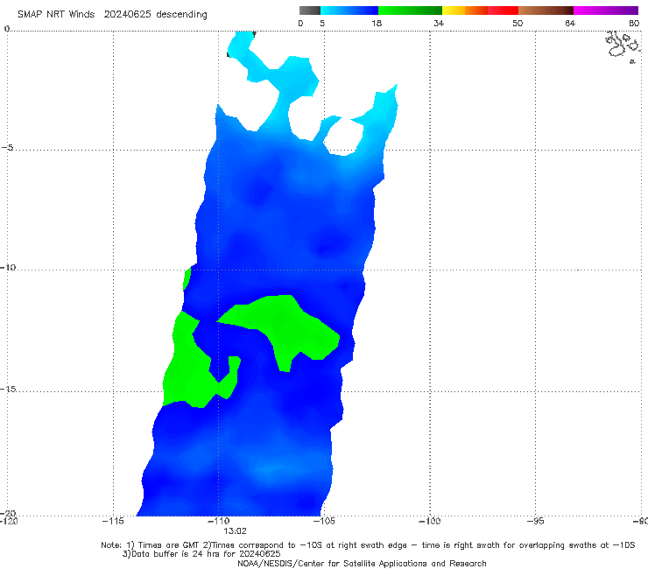Click the yellow-orange segment of the color bar

point(464,11)
